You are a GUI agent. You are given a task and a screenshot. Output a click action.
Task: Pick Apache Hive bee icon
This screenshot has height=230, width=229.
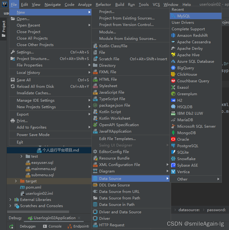173,55
